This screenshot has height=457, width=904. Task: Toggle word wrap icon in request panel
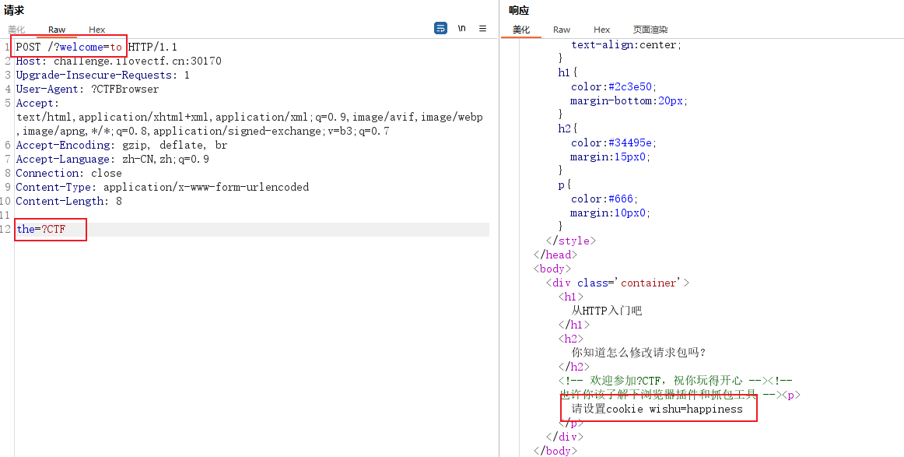click(x=440, y=28)
